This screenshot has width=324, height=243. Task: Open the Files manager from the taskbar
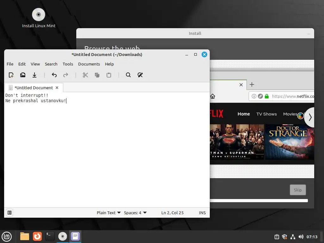pos(25,236)
